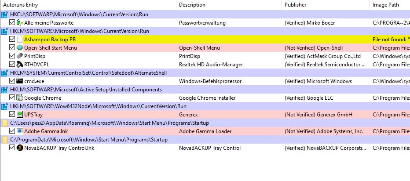Uncheck NovaBACKUP Tray Control.lnk checkbox
The width and height of the screenshot is (410, 181).
click(12, 148)
